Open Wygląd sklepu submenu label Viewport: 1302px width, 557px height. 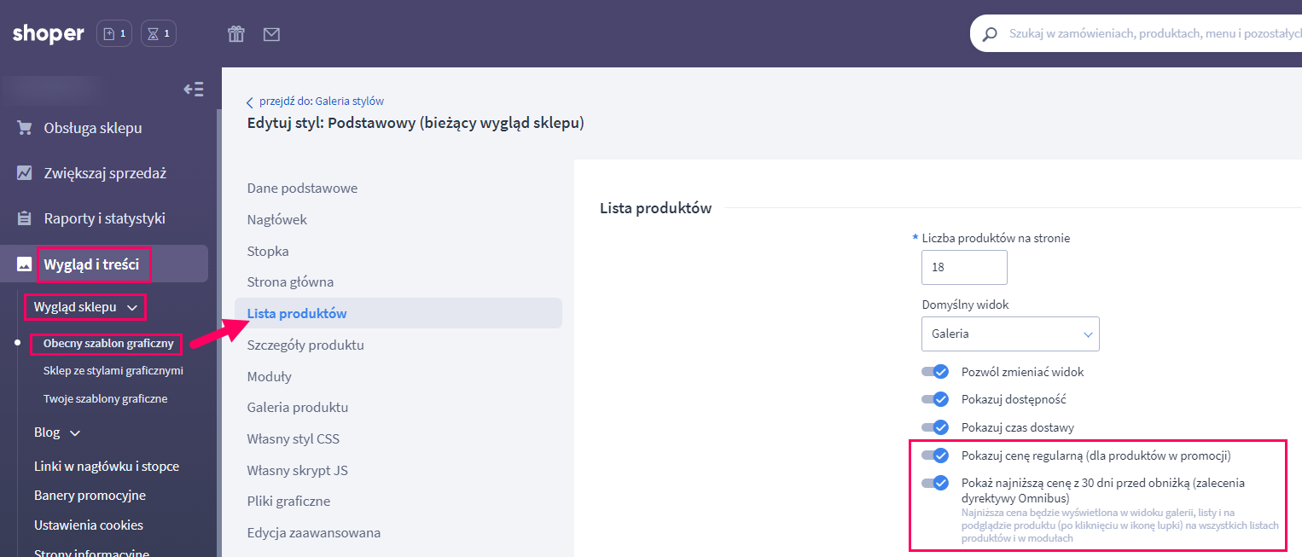click(x=75, y=306)
